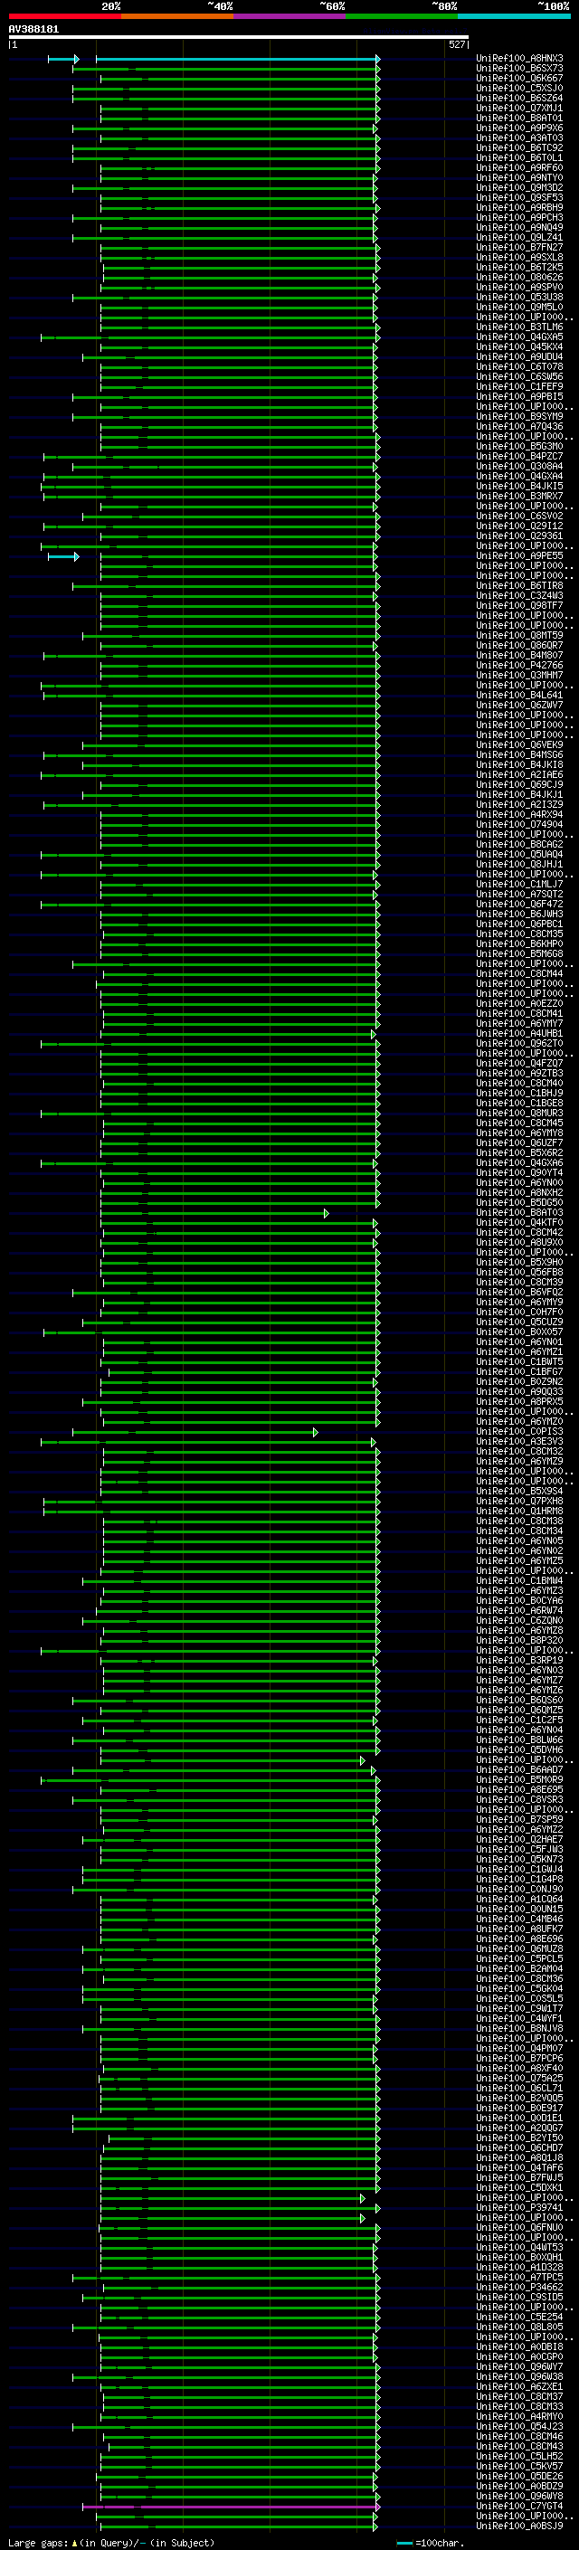
Task: Select hit label UniRef100_B0X057
Action: click(x=519, y=1332)
